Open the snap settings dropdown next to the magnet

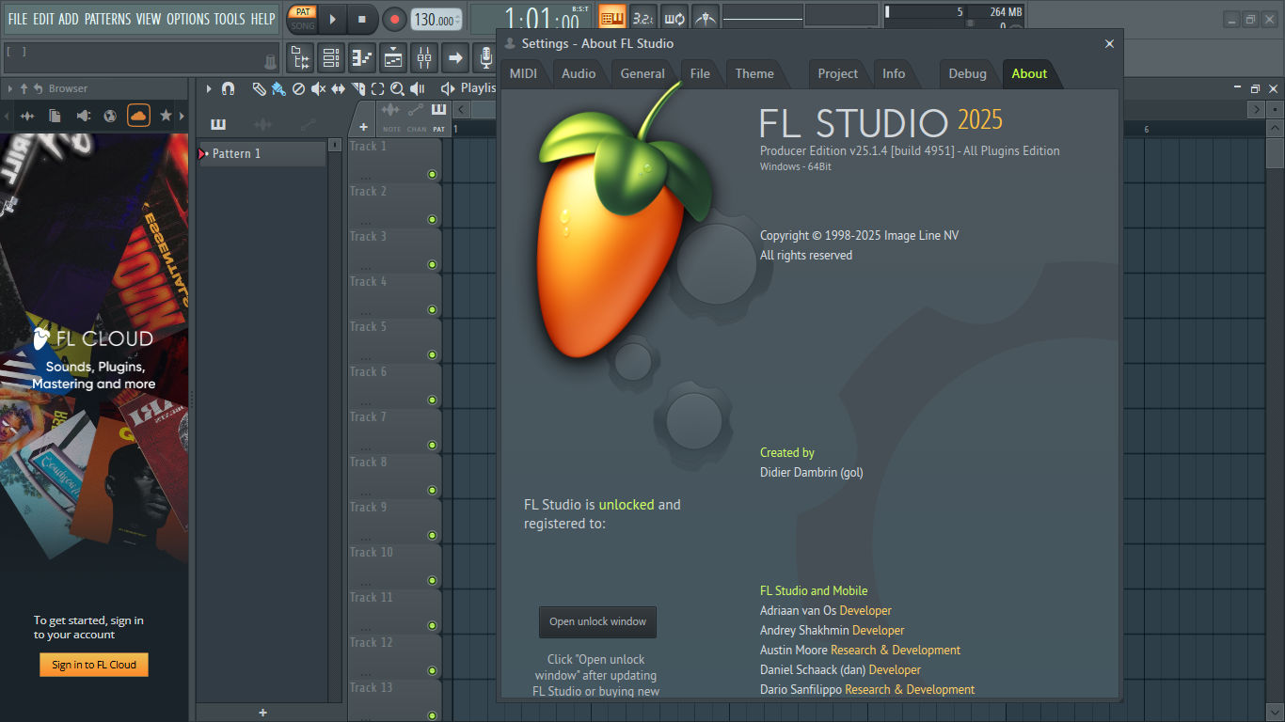241,89
